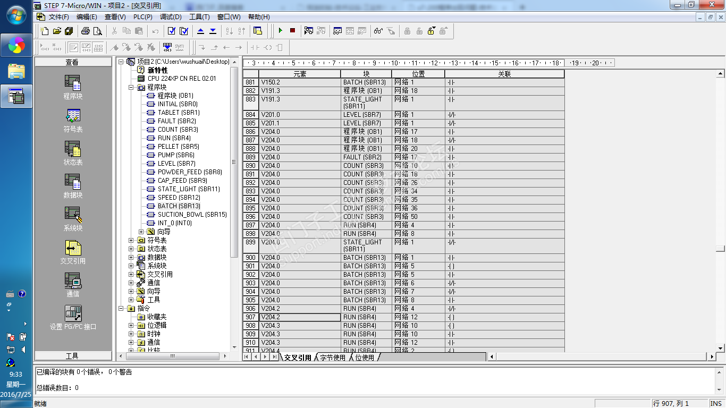
Task: Click row header 900 in the table
Action: pos(251,258)
